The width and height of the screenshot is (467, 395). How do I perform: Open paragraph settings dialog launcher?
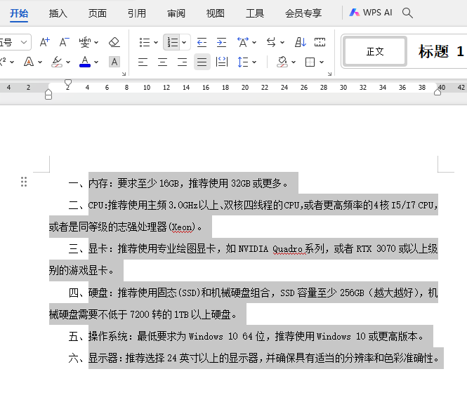click(x=329, y=74)
